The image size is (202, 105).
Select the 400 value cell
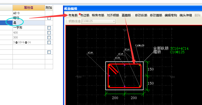coord(29,33)
